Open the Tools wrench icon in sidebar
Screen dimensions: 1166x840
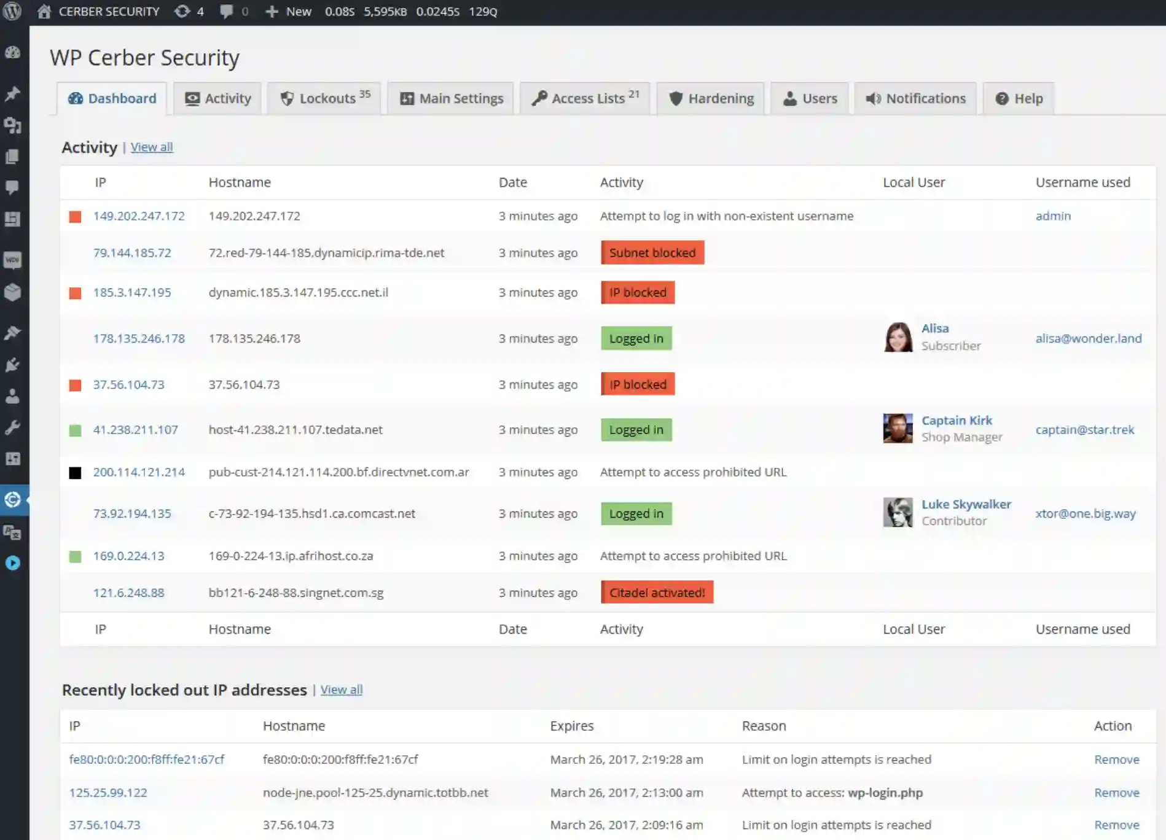click(x=12, y=427)
